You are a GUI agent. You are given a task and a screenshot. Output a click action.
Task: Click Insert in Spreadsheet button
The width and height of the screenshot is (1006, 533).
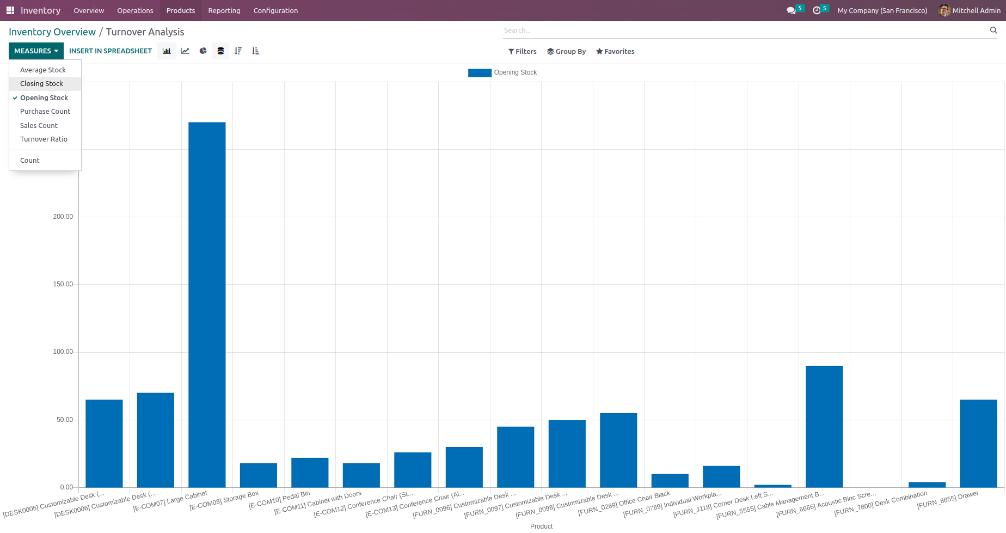111,51
